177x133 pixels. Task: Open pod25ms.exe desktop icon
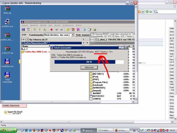tap(7, 23)
